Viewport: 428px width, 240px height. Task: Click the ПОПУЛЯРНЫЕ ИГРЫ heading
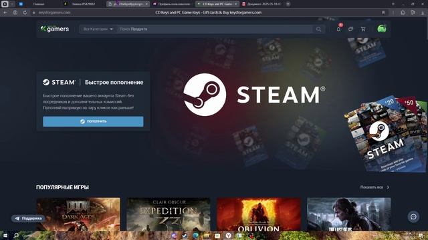click(62, 187)
